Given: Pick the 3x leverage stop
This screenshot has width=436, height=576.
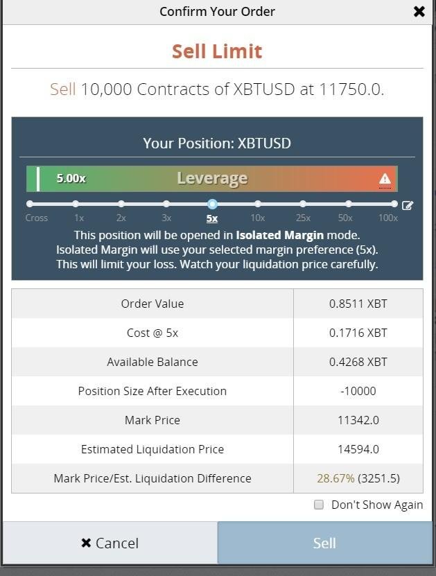Looking at the screenshot, I should (x=166, y=204).
